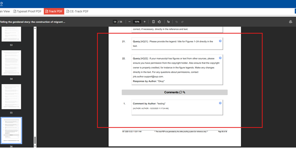Select the Track PDF tab
Viewport: 296px width, 157px height.
tap(54, 12)
